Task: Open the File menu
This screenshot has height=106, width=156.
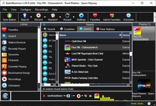Action: (5, 10)
